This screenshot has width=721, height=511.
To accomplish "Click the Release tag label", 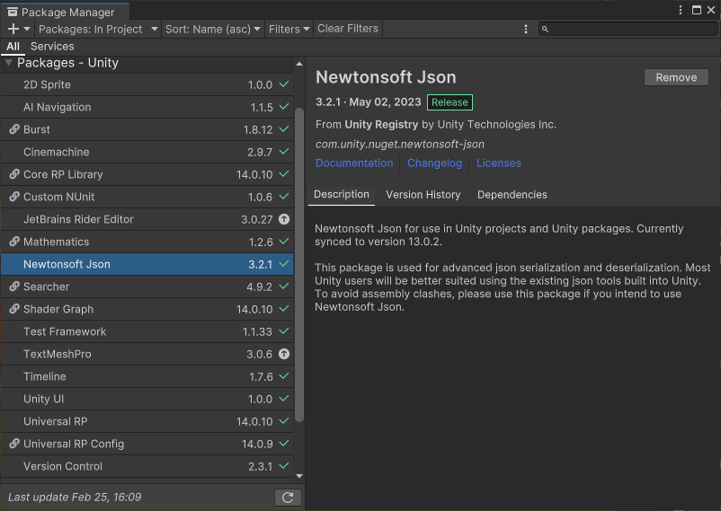I will tap(450, 102).
